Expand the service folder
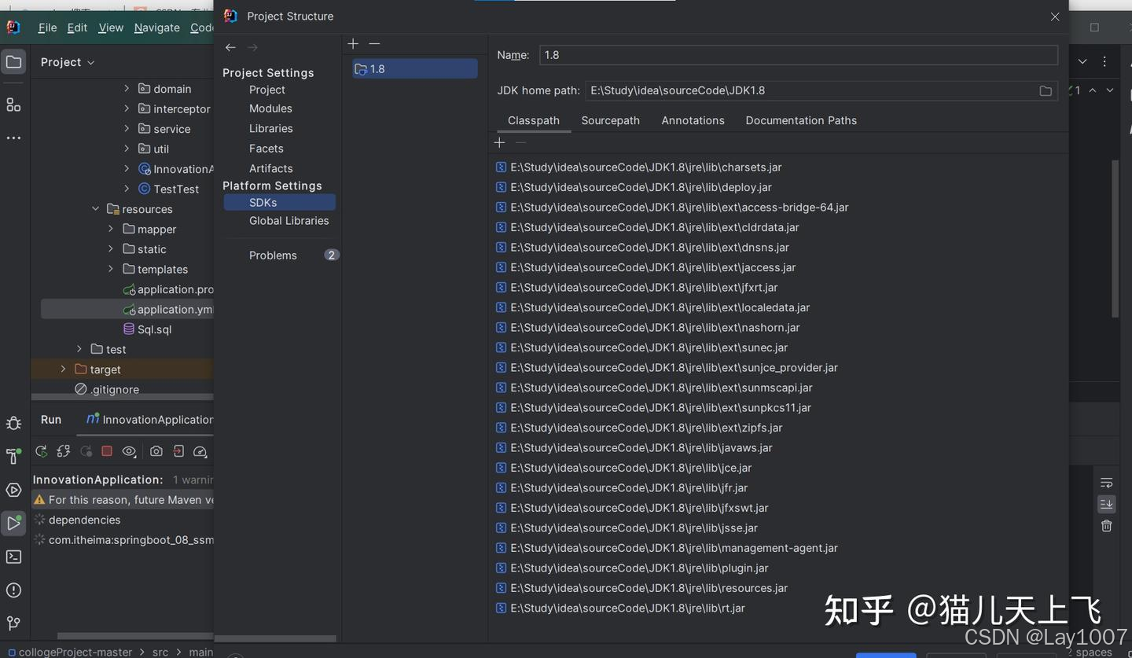The width and height of the screenshot is (1132, 658). (x=127, y=128)
